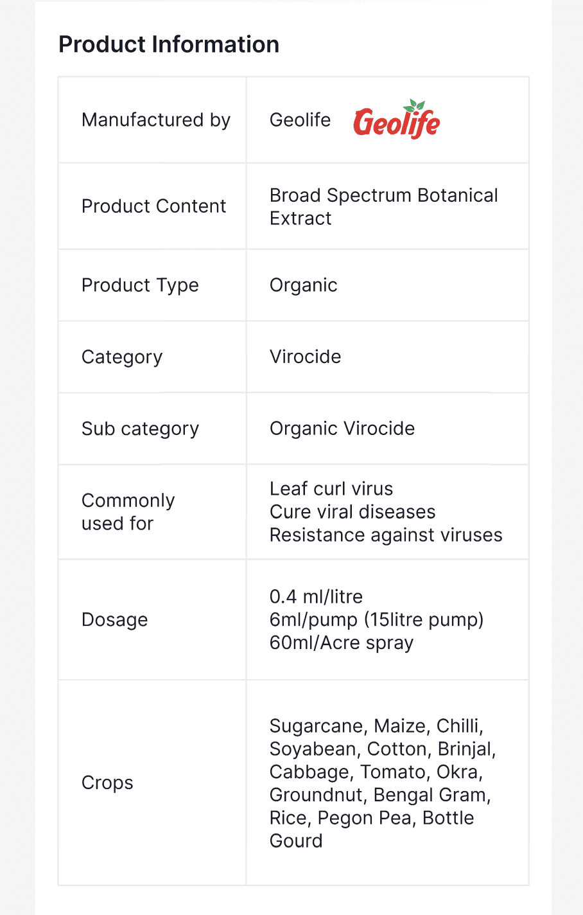Select the Leaf curl virus line
Screen dimensions: 583x915
[331, 489]
